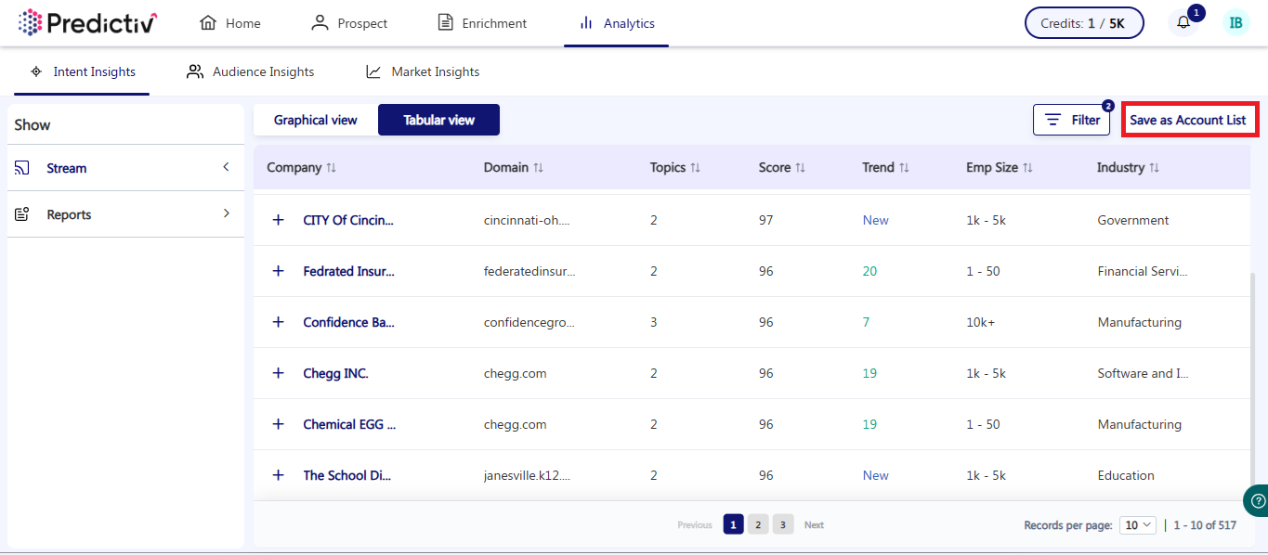Open the Enrichment tab
The height and width of the screenshot is (555, 1268).
point(482,23)
